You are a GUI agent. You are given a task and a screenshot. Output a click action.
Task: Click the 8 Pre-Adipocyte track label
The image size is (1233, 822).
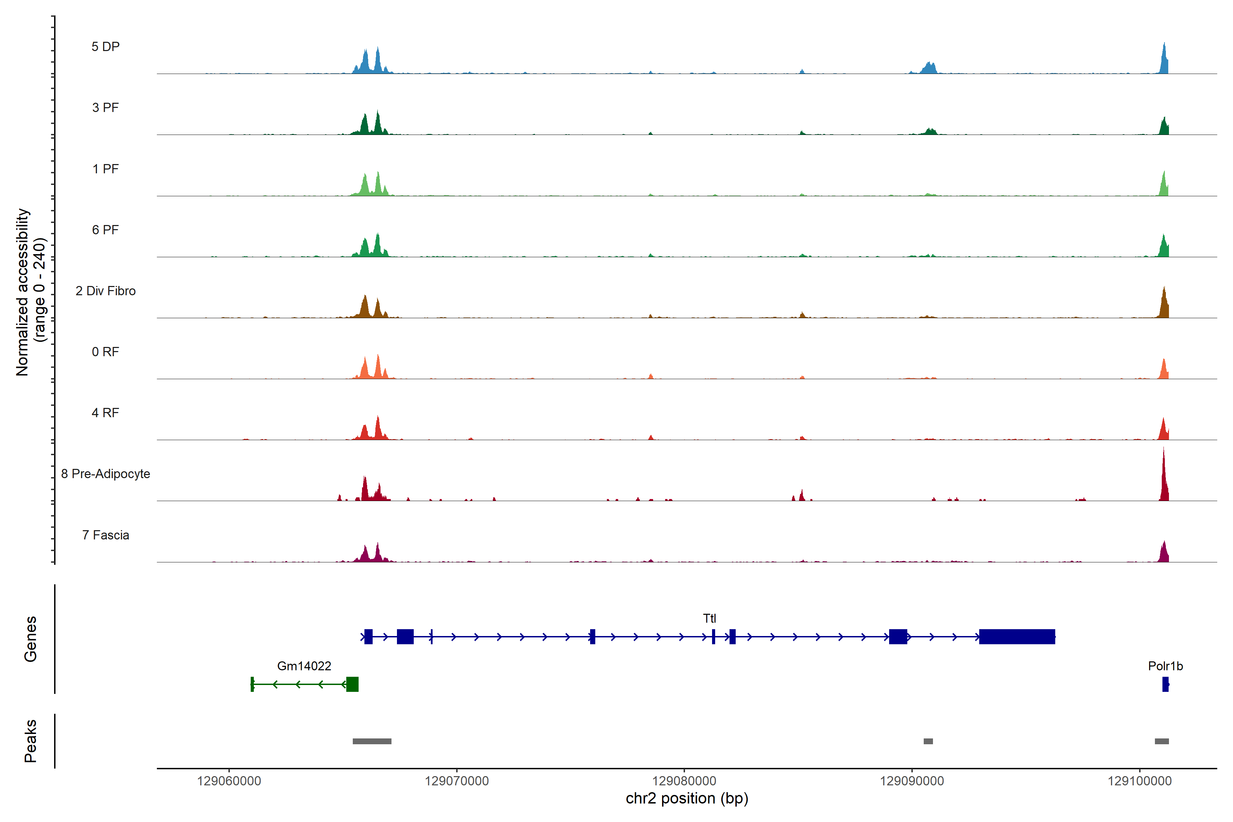click(105, 474)
